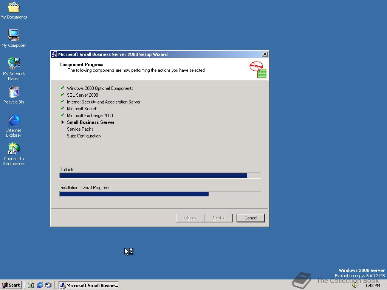This screenshot has width=387, height=290.
Task: Click the Microsoft Exchange 2000 list entry
Action: tap(90, 116)
